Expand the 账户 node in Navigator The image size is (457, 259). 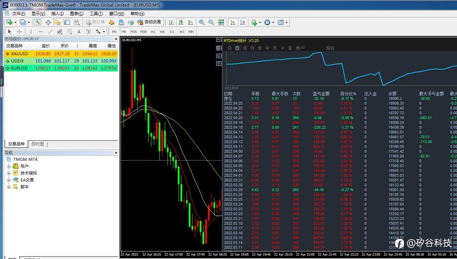pos(9,166)
